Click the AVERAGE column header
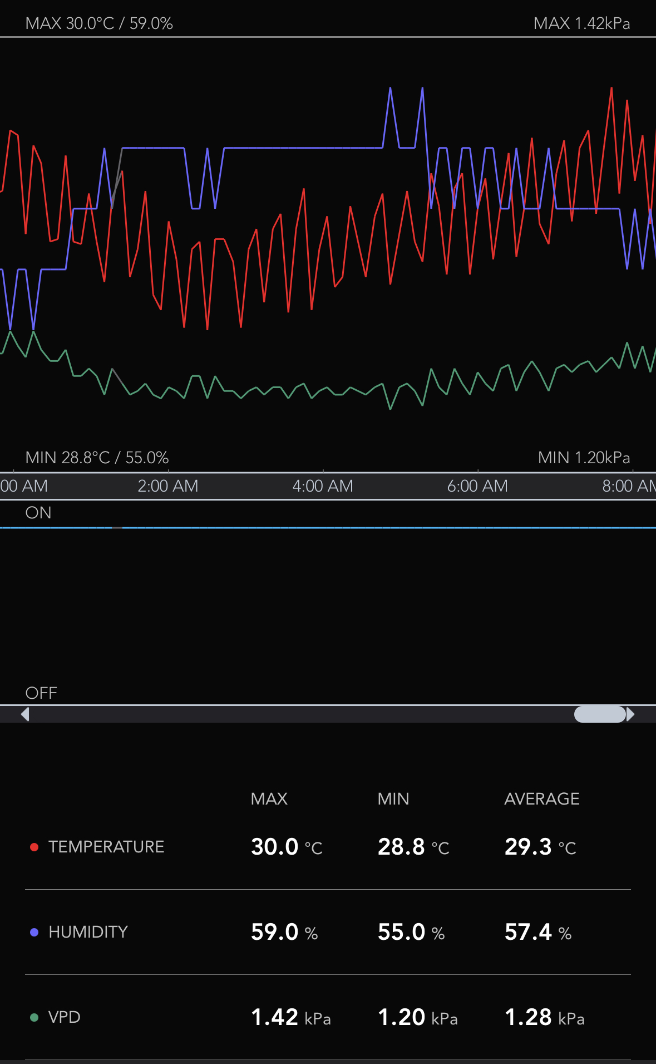 pos(542,799)
